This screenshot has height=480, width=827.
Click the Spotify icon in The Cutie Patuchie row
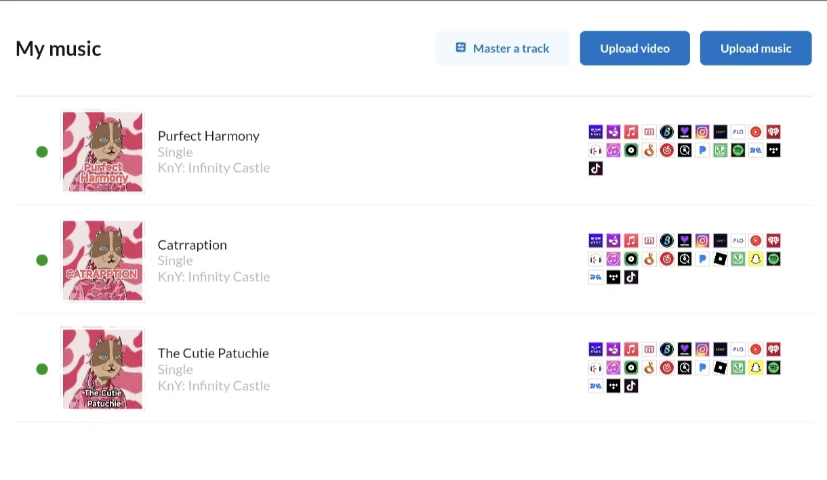(773, 368)
